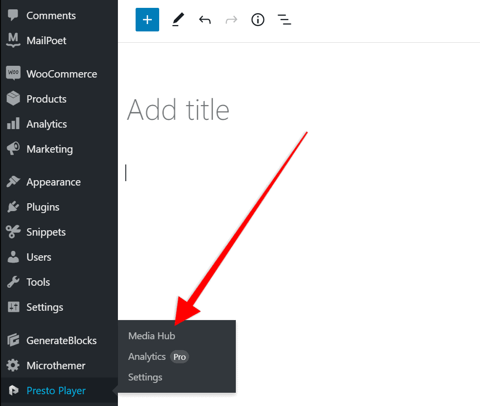Viewport: 480px width, 406px height.
Task: Expand the Tools menu
Action: tap(38, 282)
